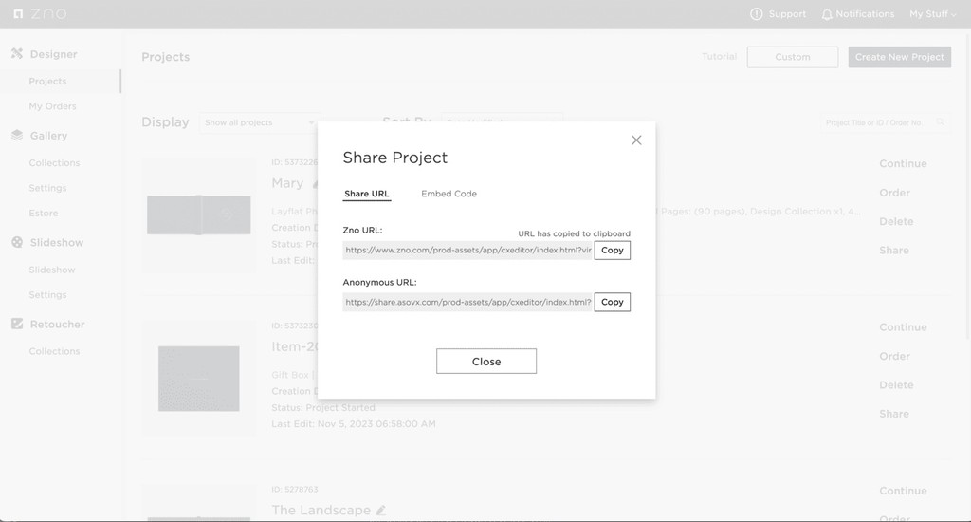
Task: Click the Custom button
Action: [793, 57]
